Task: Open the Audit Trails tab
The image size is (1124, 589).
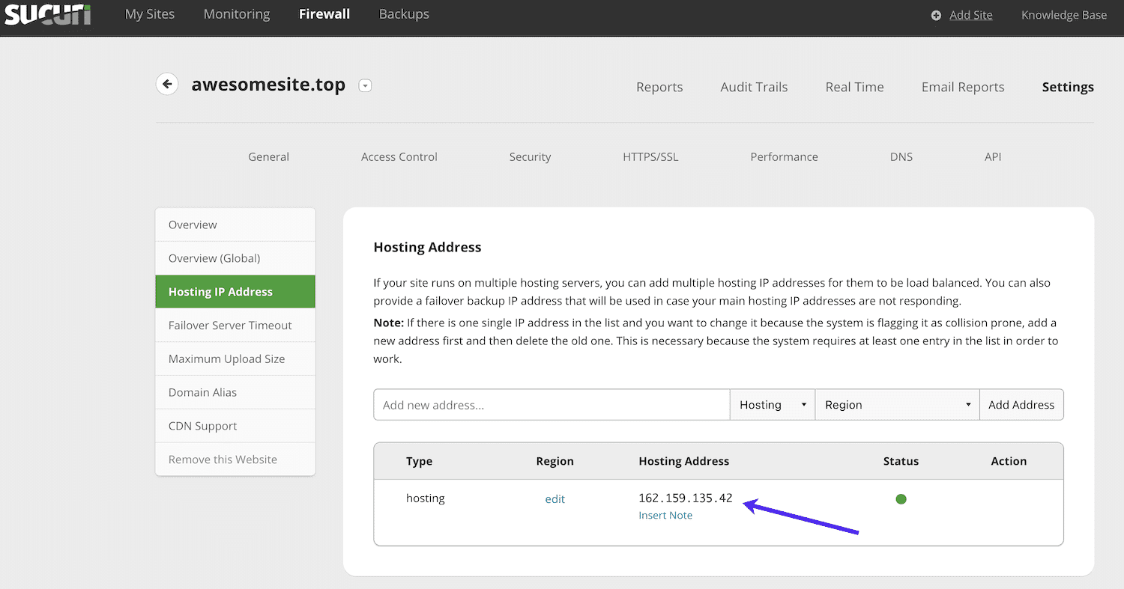Action: pyautogui.click(x=754, y=87)
